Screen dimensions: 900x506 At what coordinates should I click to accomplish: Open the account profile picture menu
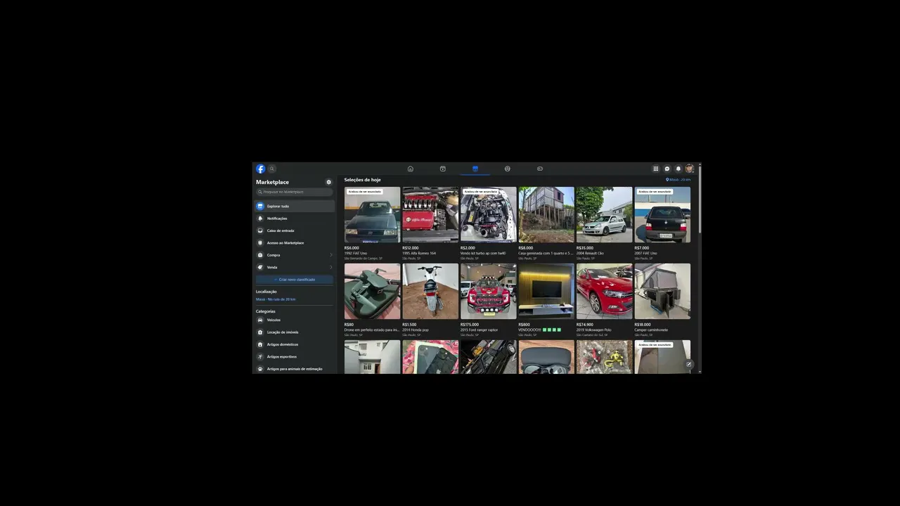pos(690,169)
